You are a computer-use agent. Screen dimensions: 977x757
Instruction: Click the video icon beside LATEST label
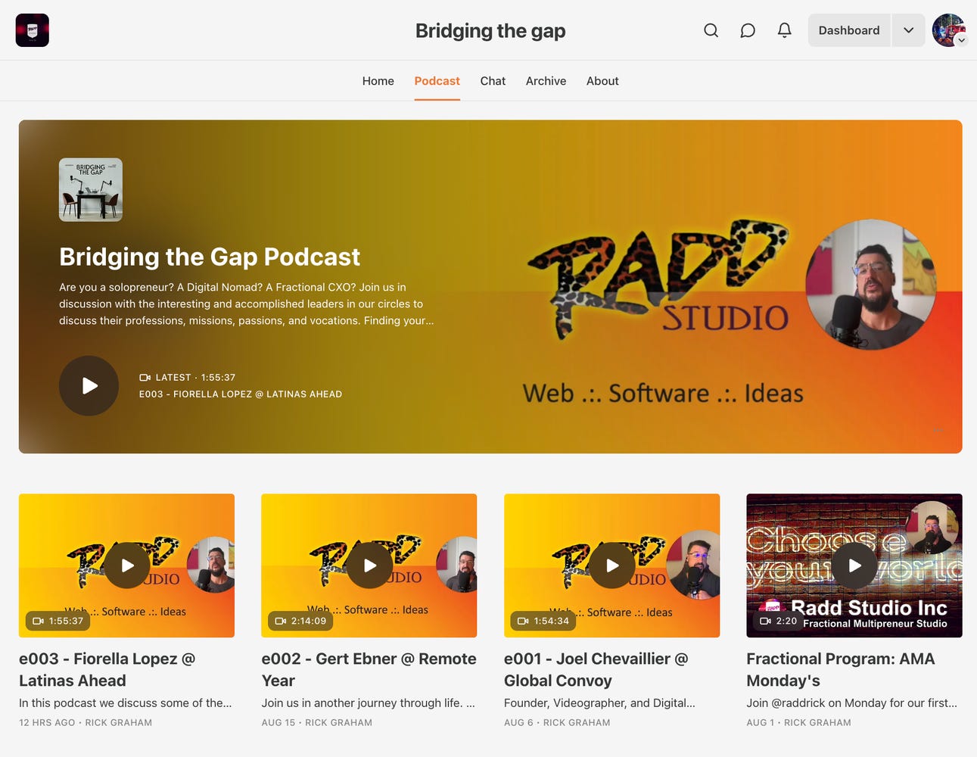pos(145,378)
